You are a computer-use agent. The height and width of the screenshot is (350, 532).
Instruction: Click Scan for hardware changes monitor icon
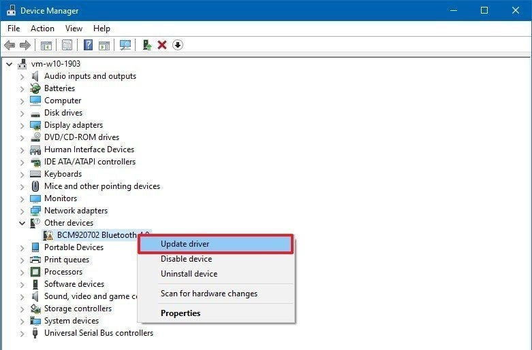click(x=125, y=45)
